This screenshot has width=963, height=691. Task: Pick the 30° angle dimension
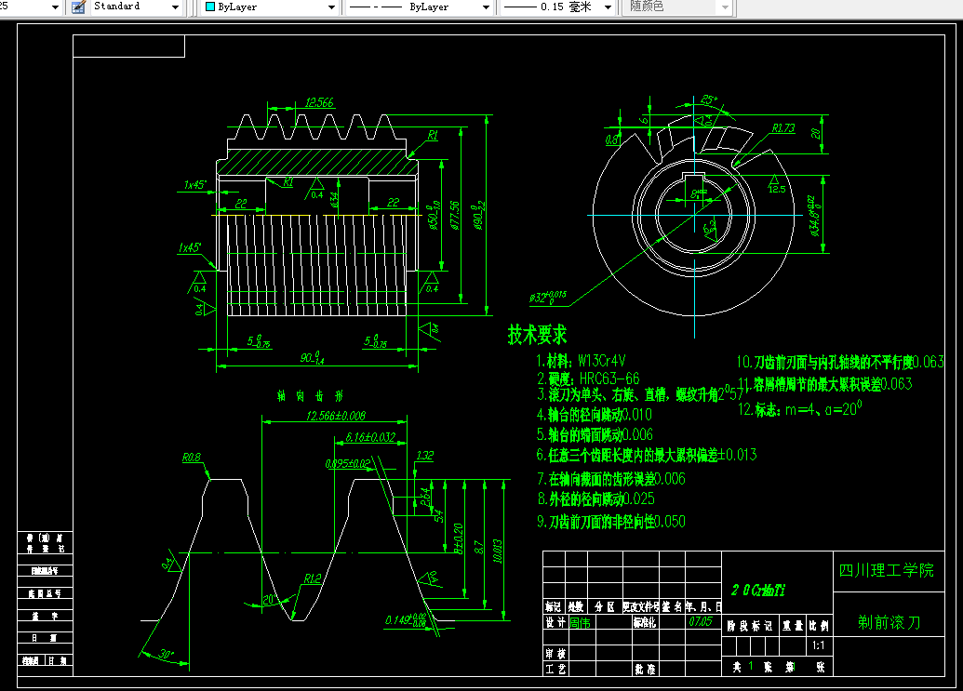[165, 655]
